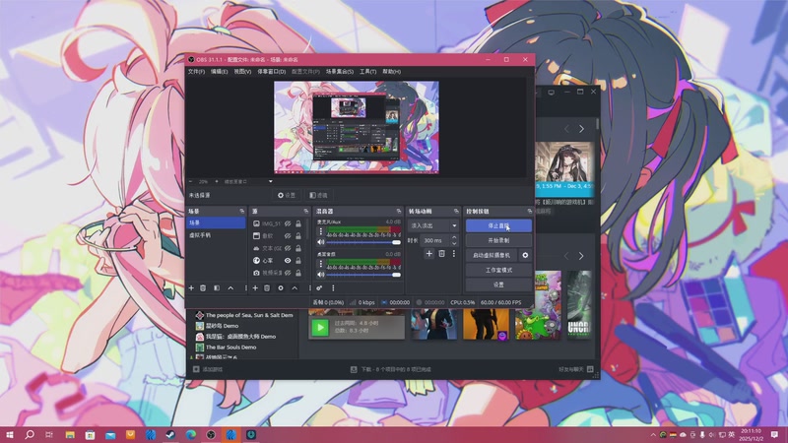The height and width of the screenshot is (443, 788).
Task: Open the 帮助(H) menu in OBS
Action: (x=391, y=72)
